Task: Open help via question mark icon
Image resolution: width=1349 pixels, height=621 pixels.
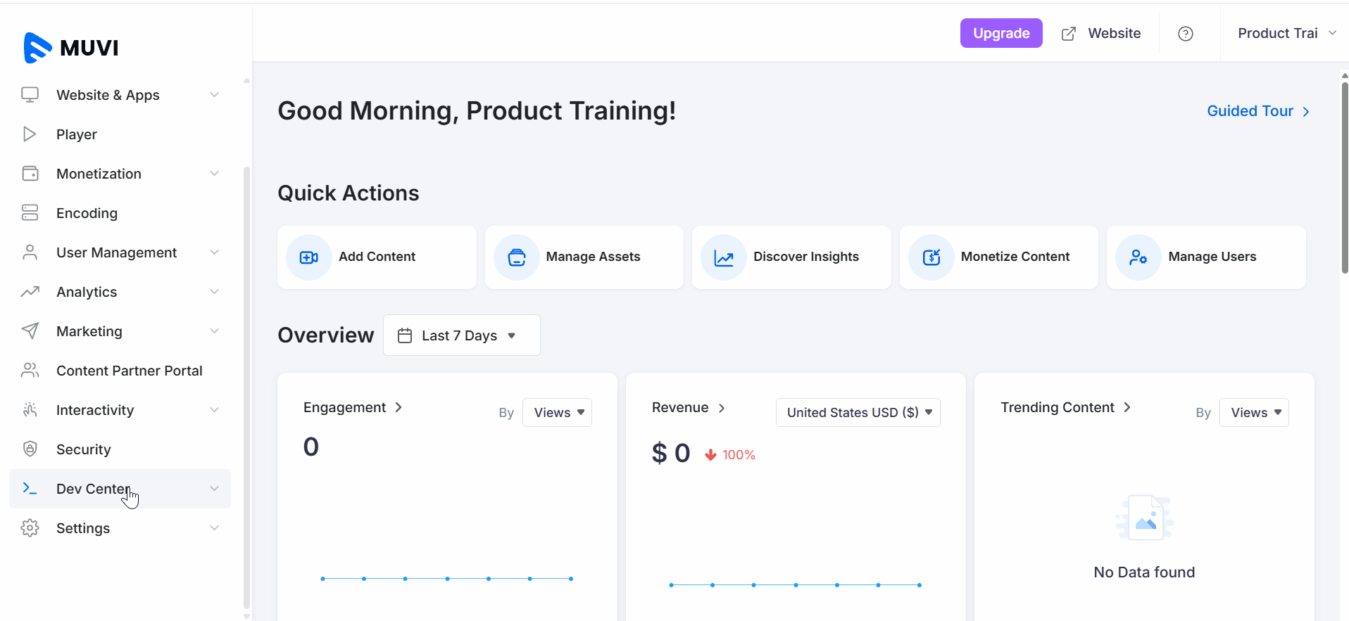Action: click(1185, 34)
